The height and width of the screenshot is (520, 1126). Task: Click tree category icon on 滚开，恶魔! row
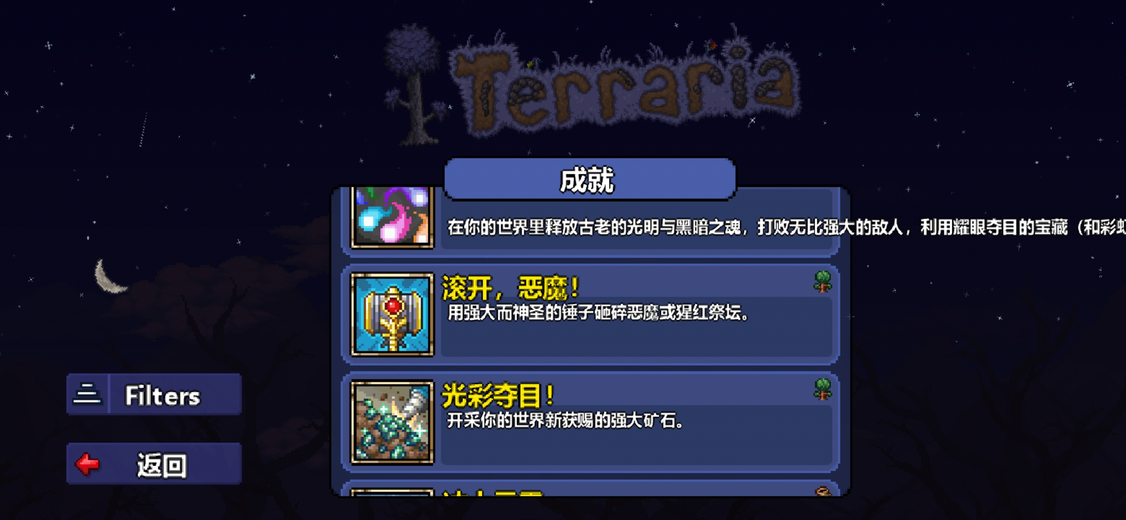tap(823, 282)
